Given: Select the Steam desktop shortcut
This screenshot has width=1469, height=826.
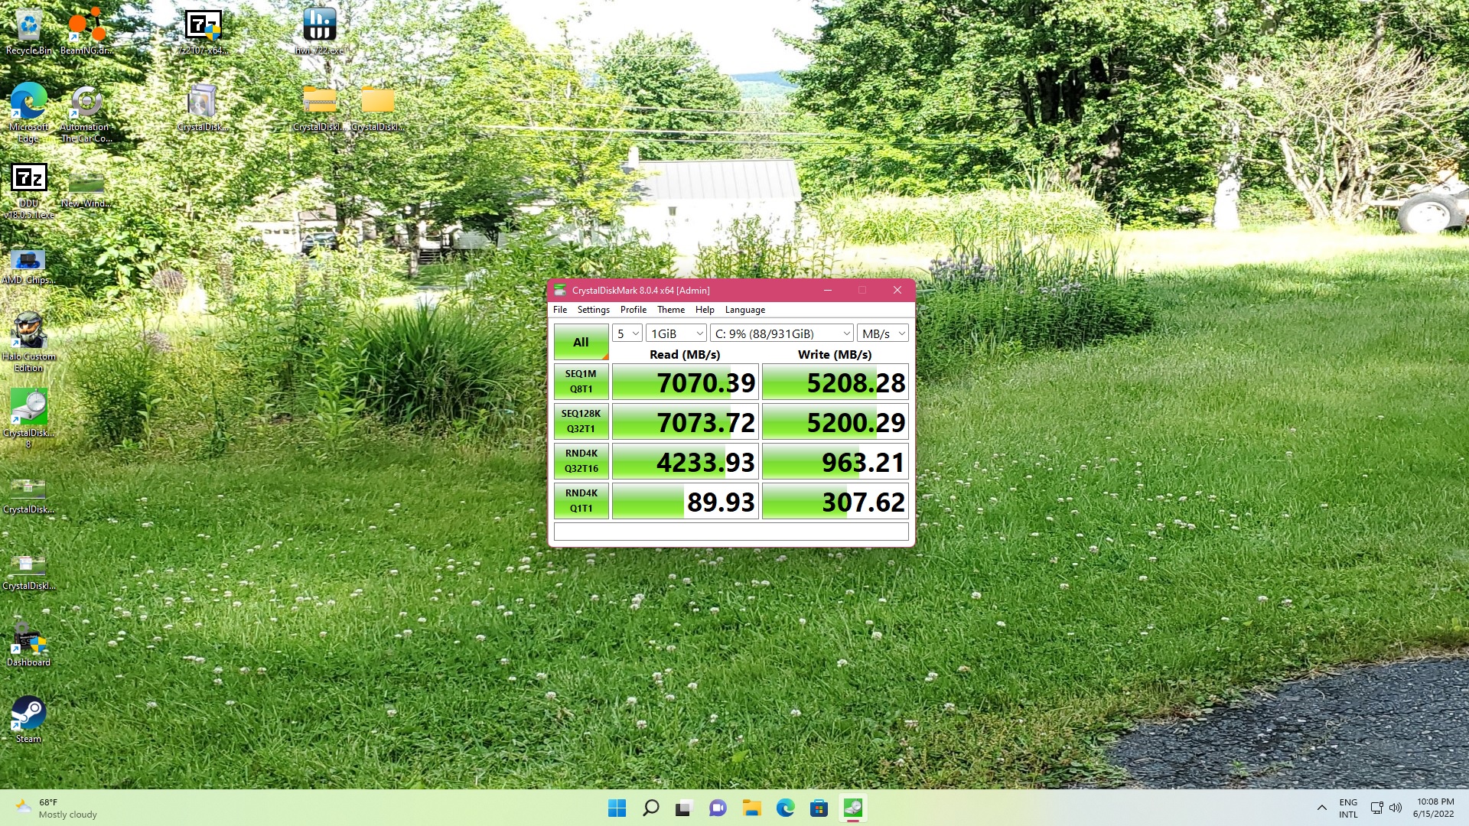Looking at the screenshot, I should pyautogui.click(x=28, y=719).
